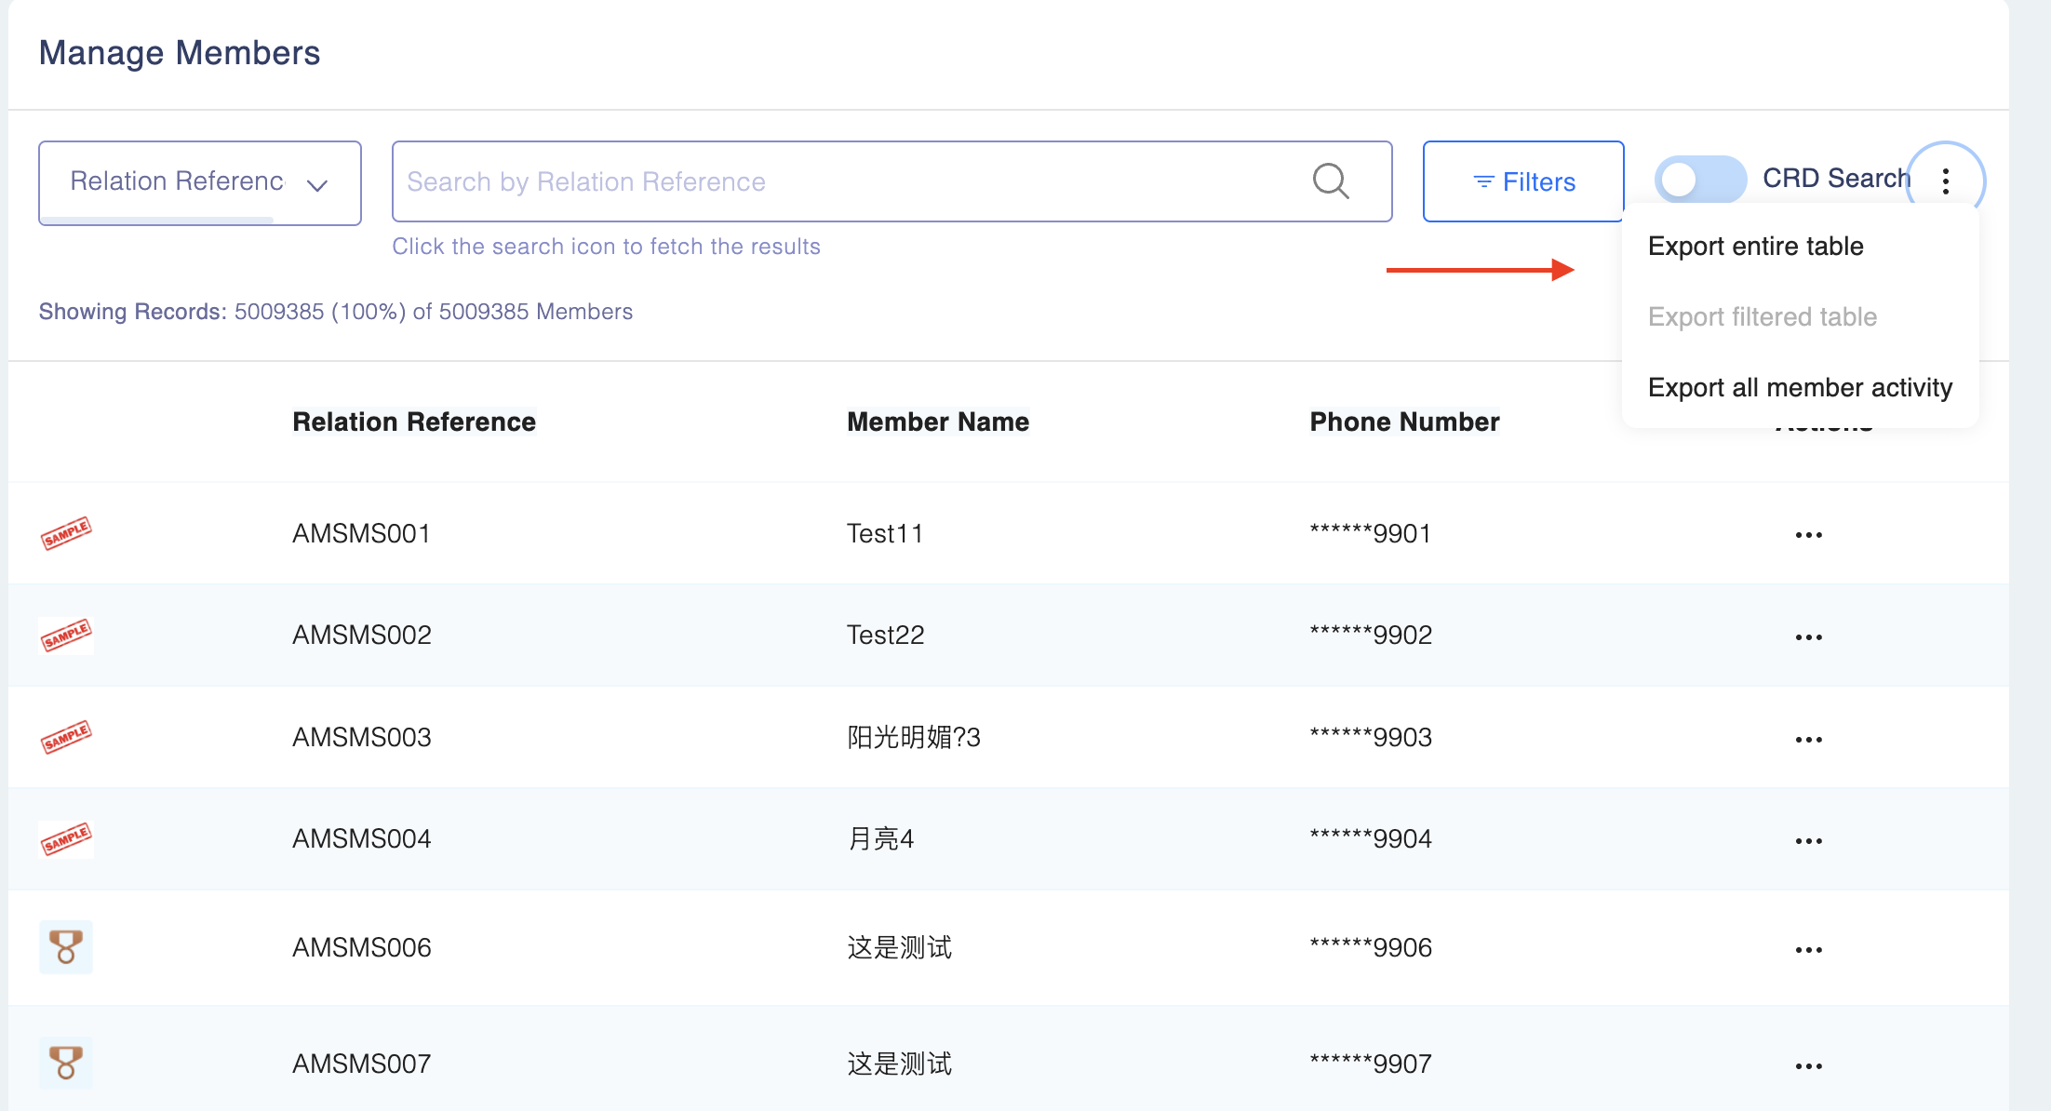Viewport: 2051px width, 1111px height.
Task: Open actions ellipsis for AMSMS004 row
Action: point(1808,841)
